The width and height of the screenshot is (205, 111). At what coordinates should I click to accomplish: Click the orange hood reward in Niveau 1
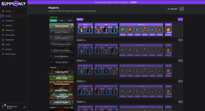coord(145,30)
